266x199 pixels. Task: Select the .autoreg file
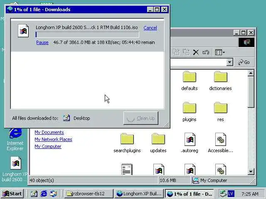point(190,143)
